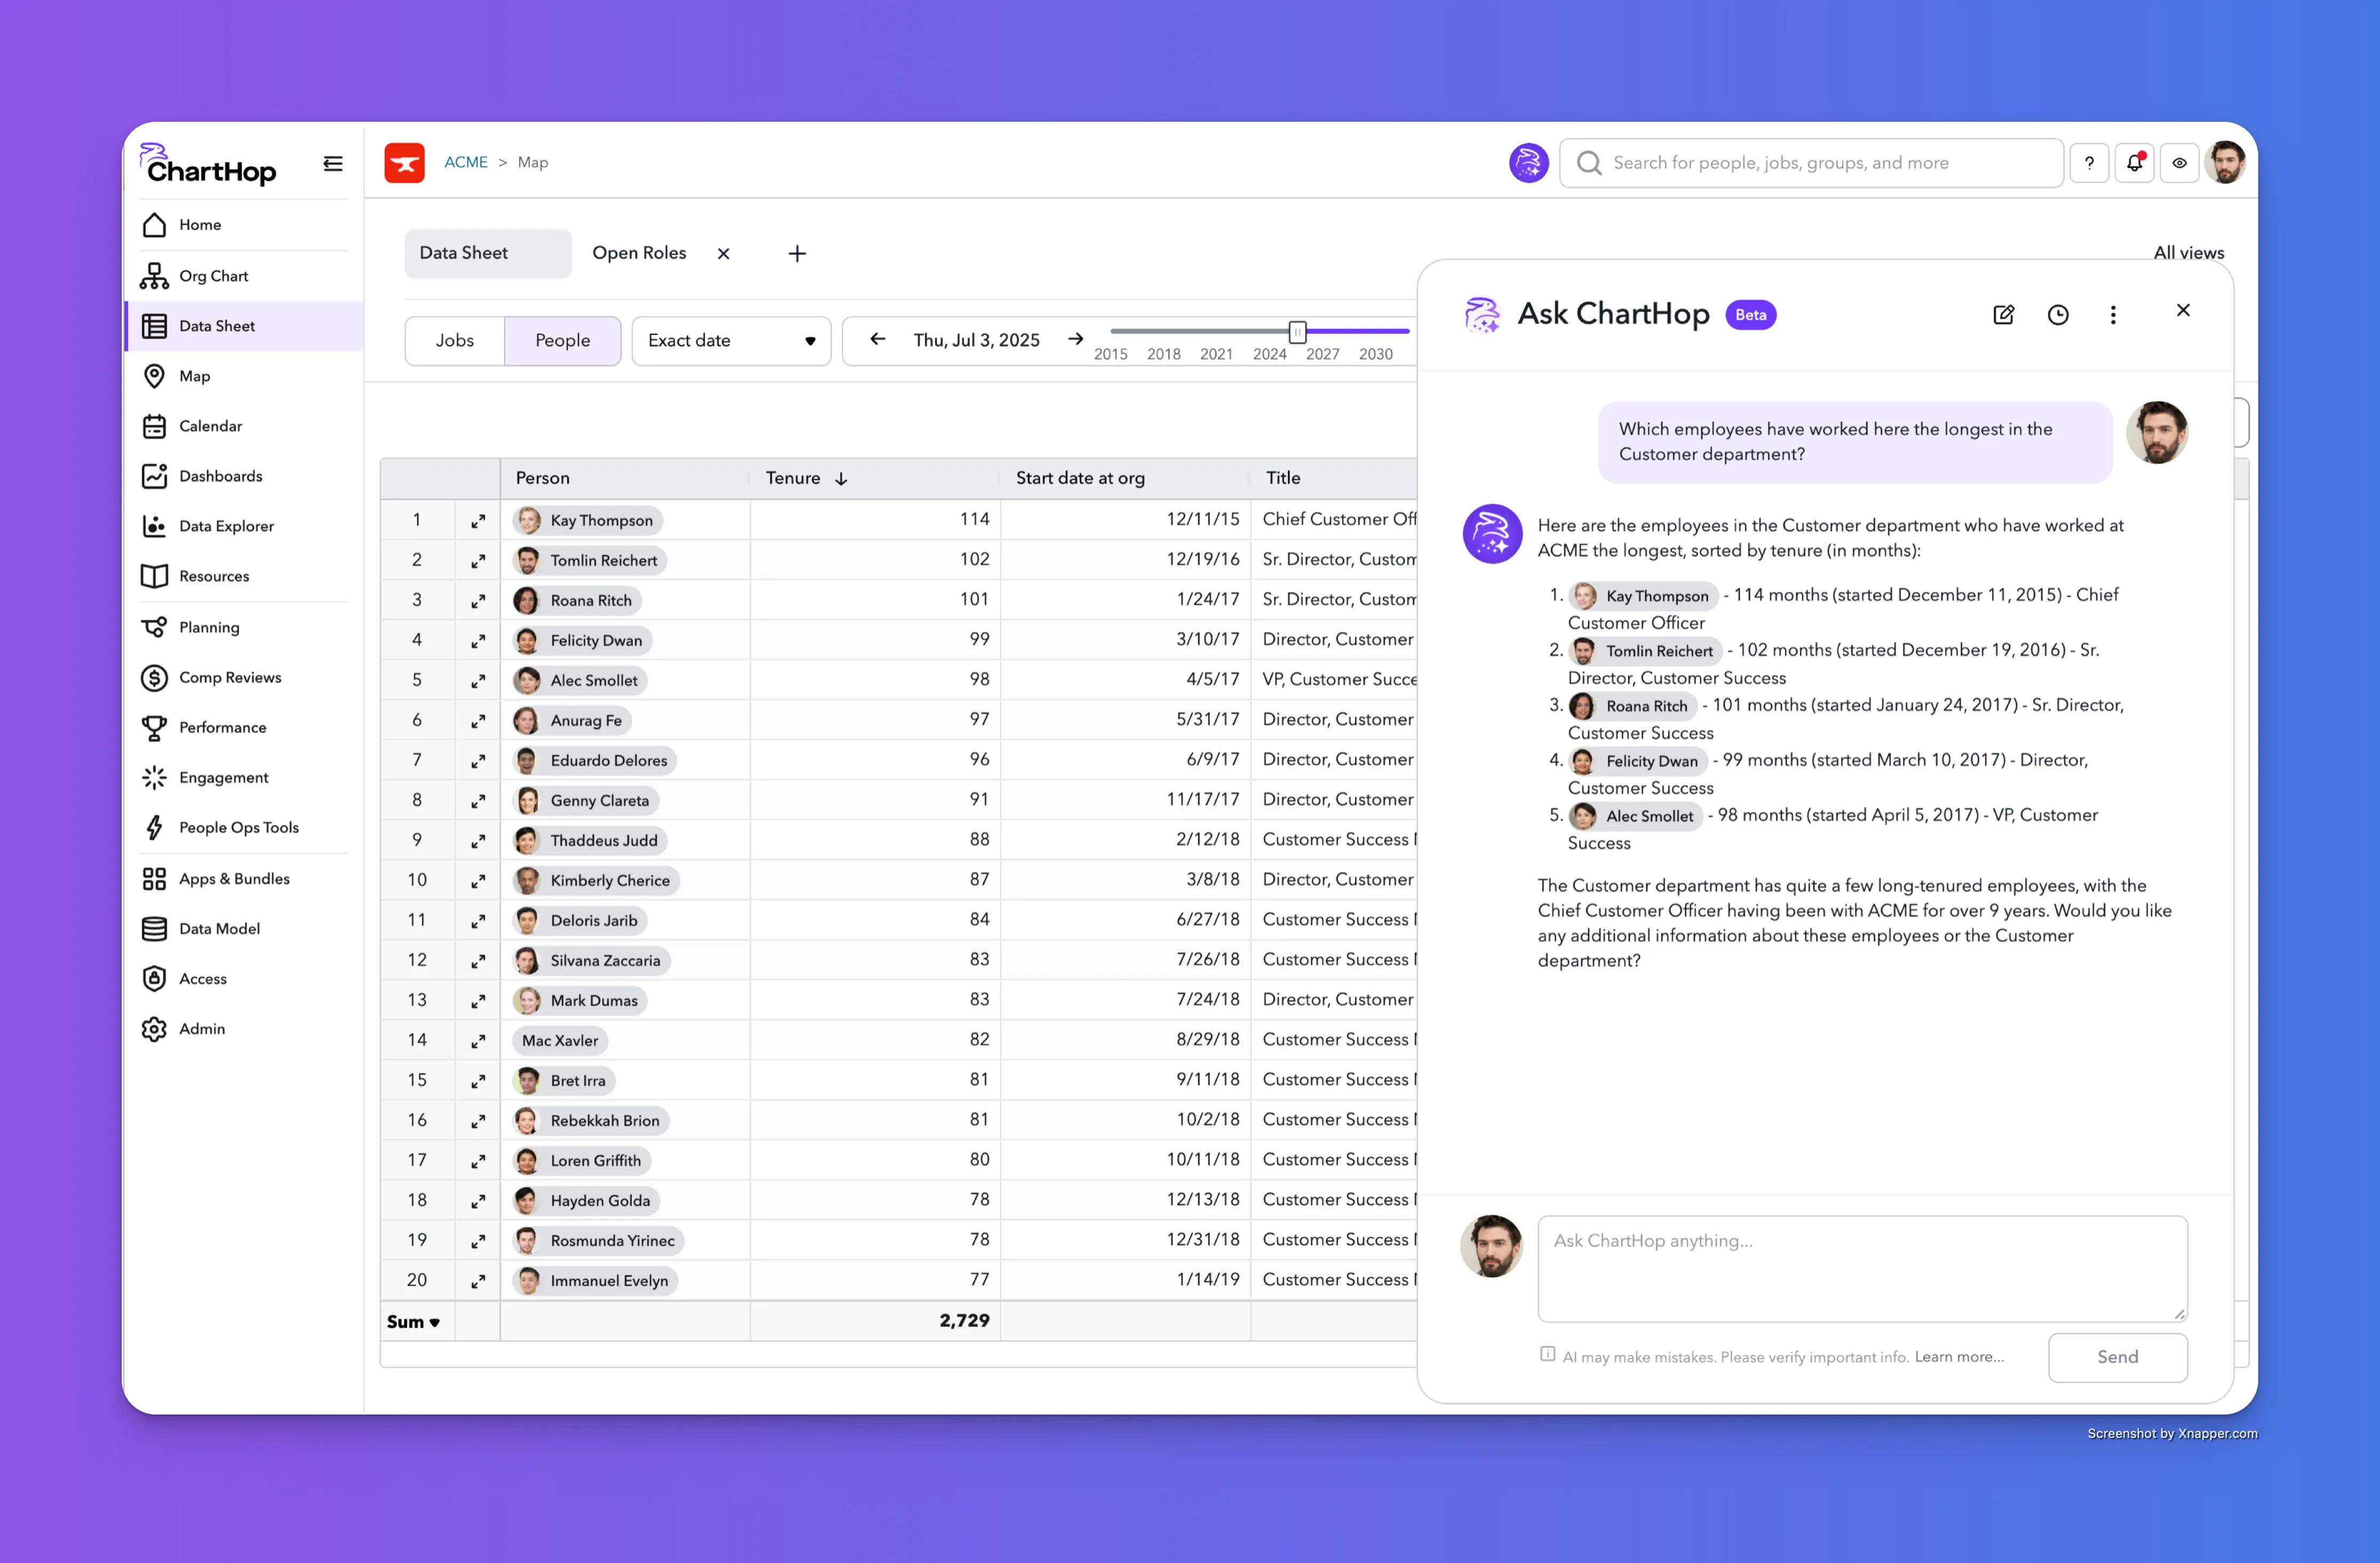Switch to People toggle
Image resolution: width=2380 pixels, height=1563 pixels.
click(563, 340)
